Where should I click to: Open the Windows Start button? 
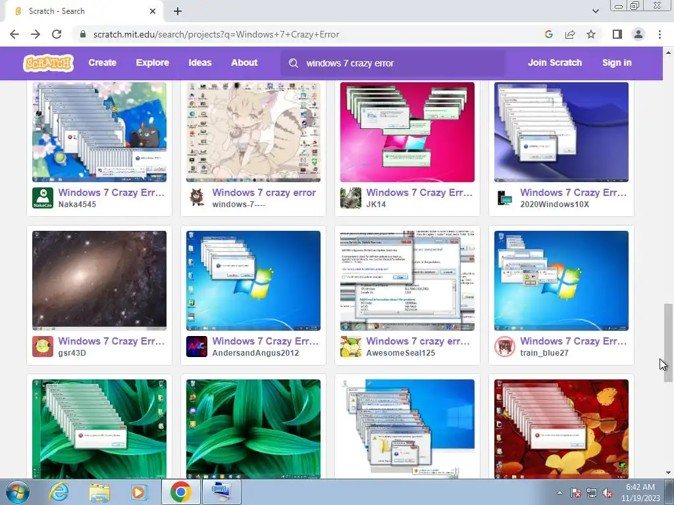[x=17, y=492]
